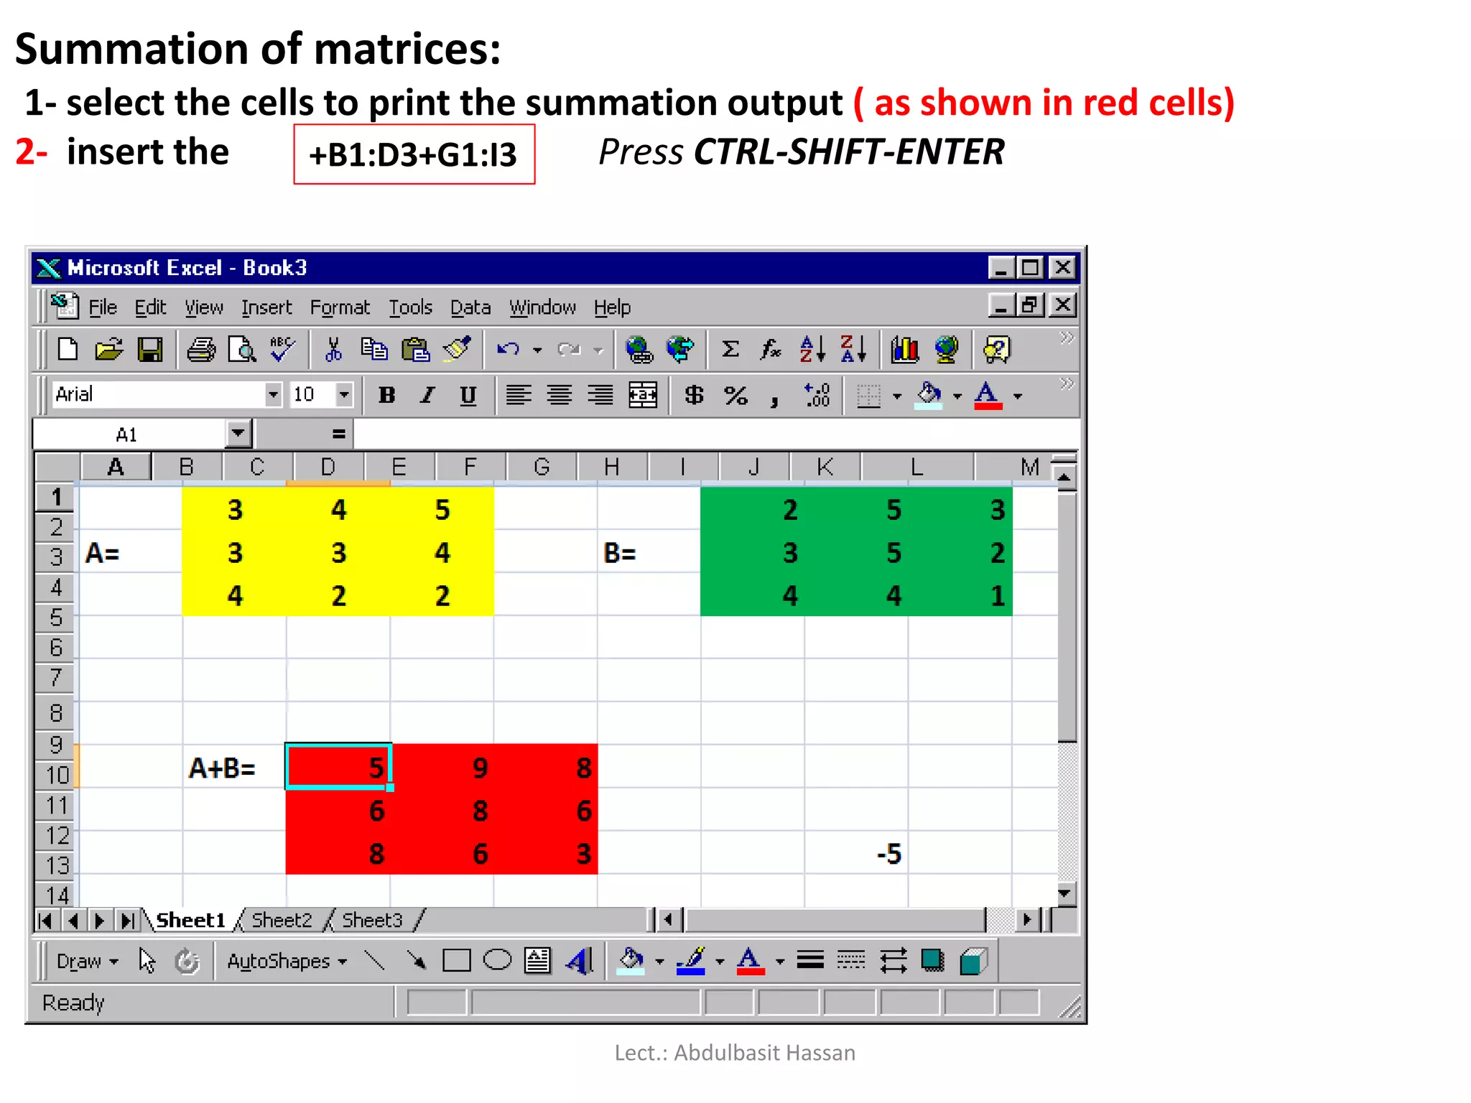Run the Spelling check icon
Screen dimensions: 1471x1103
pos(282,350)
